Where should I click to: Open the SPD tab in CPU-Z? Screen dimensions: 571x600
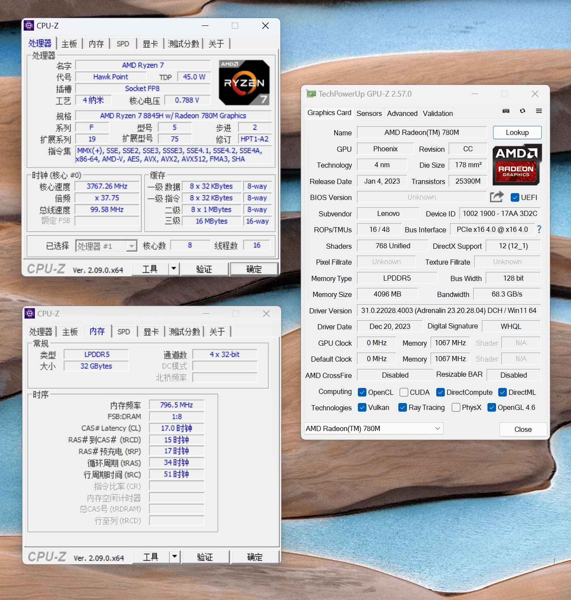tap(123, 43)
